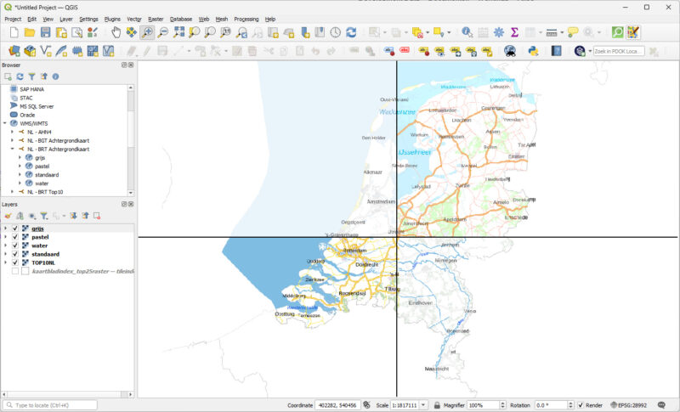This screenshot has width=680, height=412.
Task: Click the Messages log icon in status bar
Action: click(x=661, y=405)
